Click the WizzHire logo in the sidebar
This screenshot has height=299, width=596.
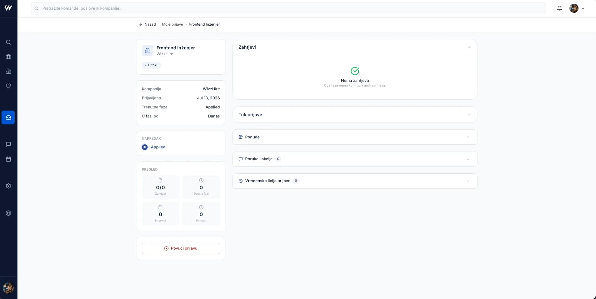(x=8, y=8)
